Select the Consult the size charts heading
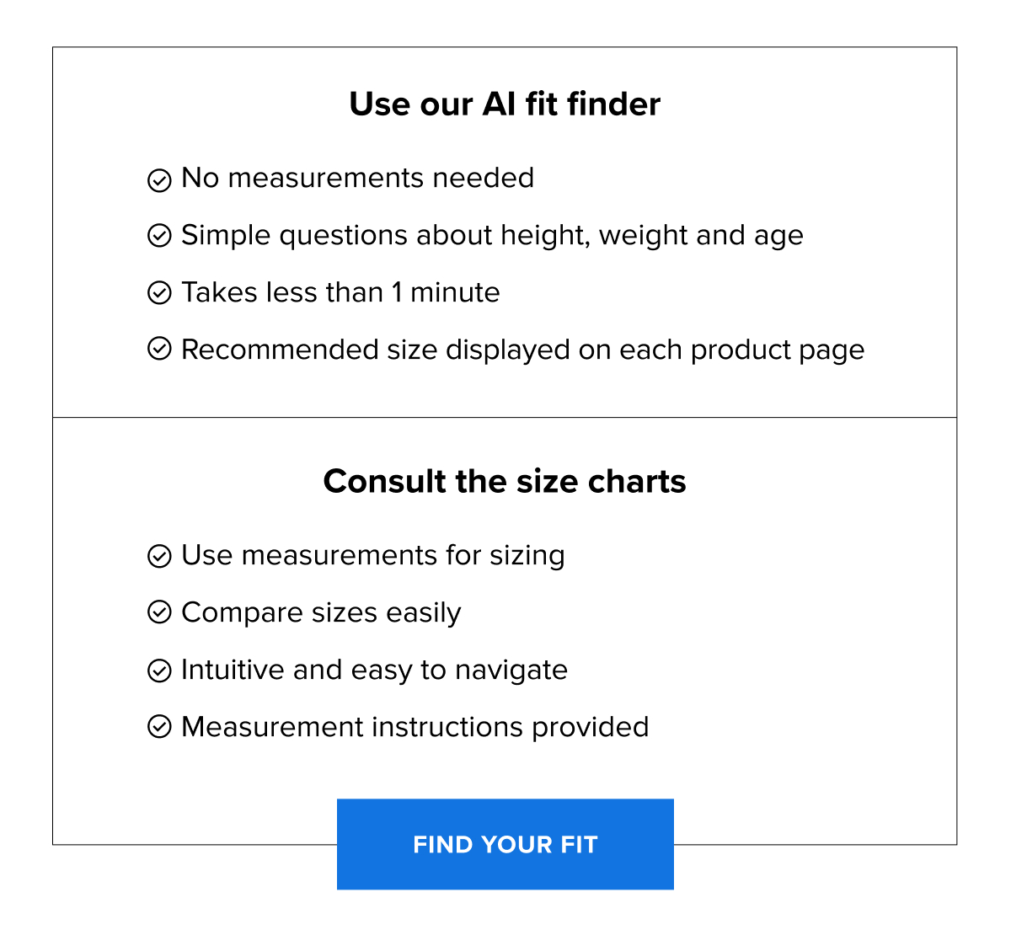1011x935 pixels. pos(505,481)
